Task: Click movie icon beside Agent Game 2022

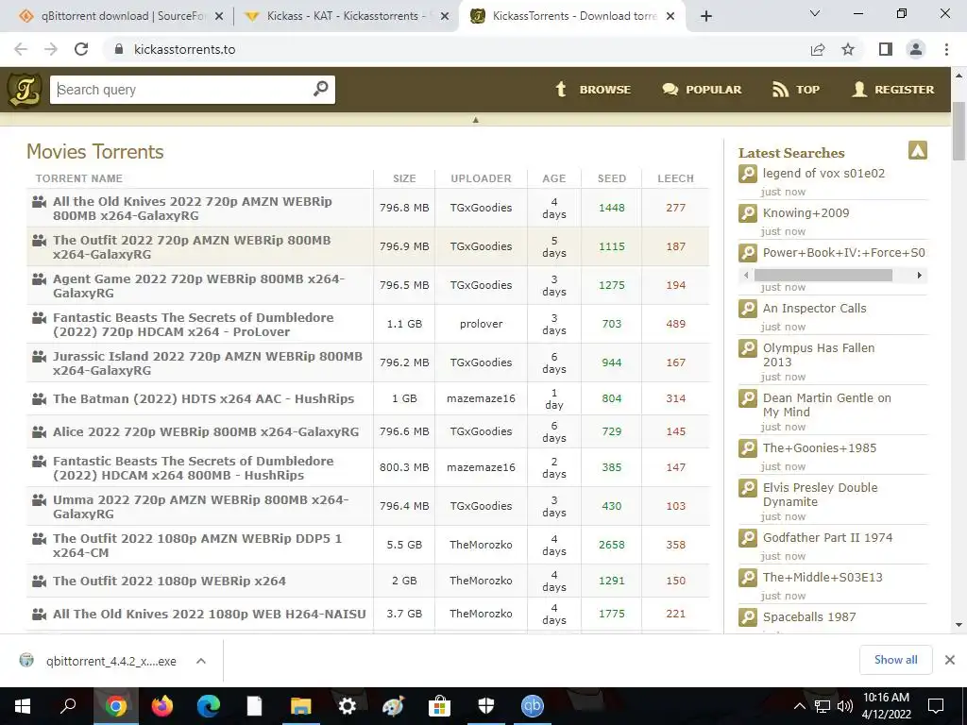Action: pos(40,279)
